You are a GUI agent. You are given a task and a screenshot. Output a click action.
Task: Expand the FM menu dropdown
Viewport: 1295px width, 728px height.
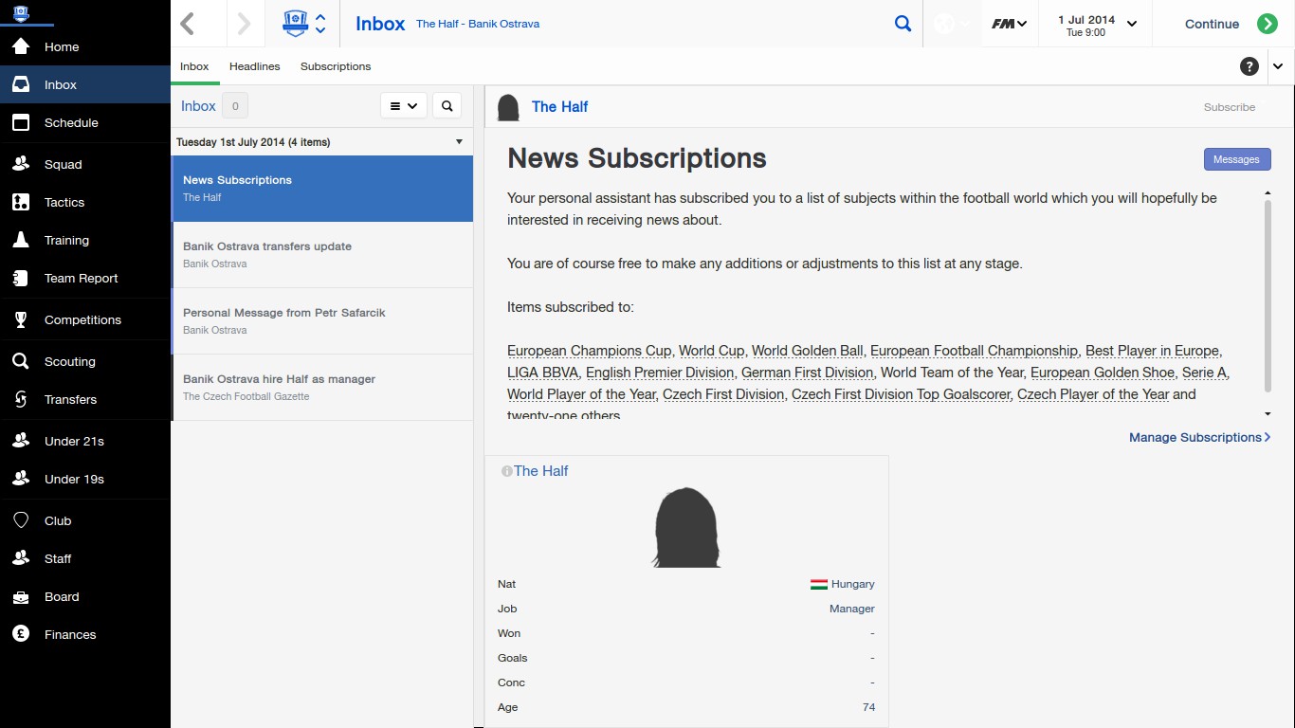pyautogui.click(x=1009, y=24)
